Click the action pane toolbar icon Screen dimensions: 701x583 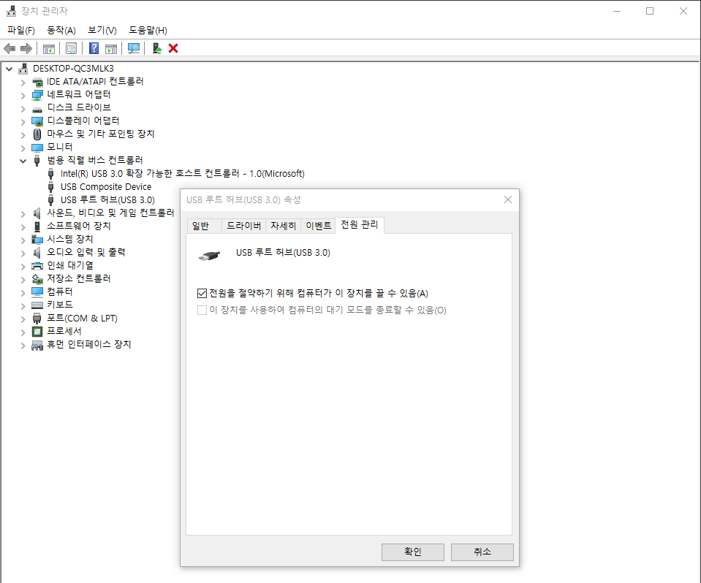[111, 48]
